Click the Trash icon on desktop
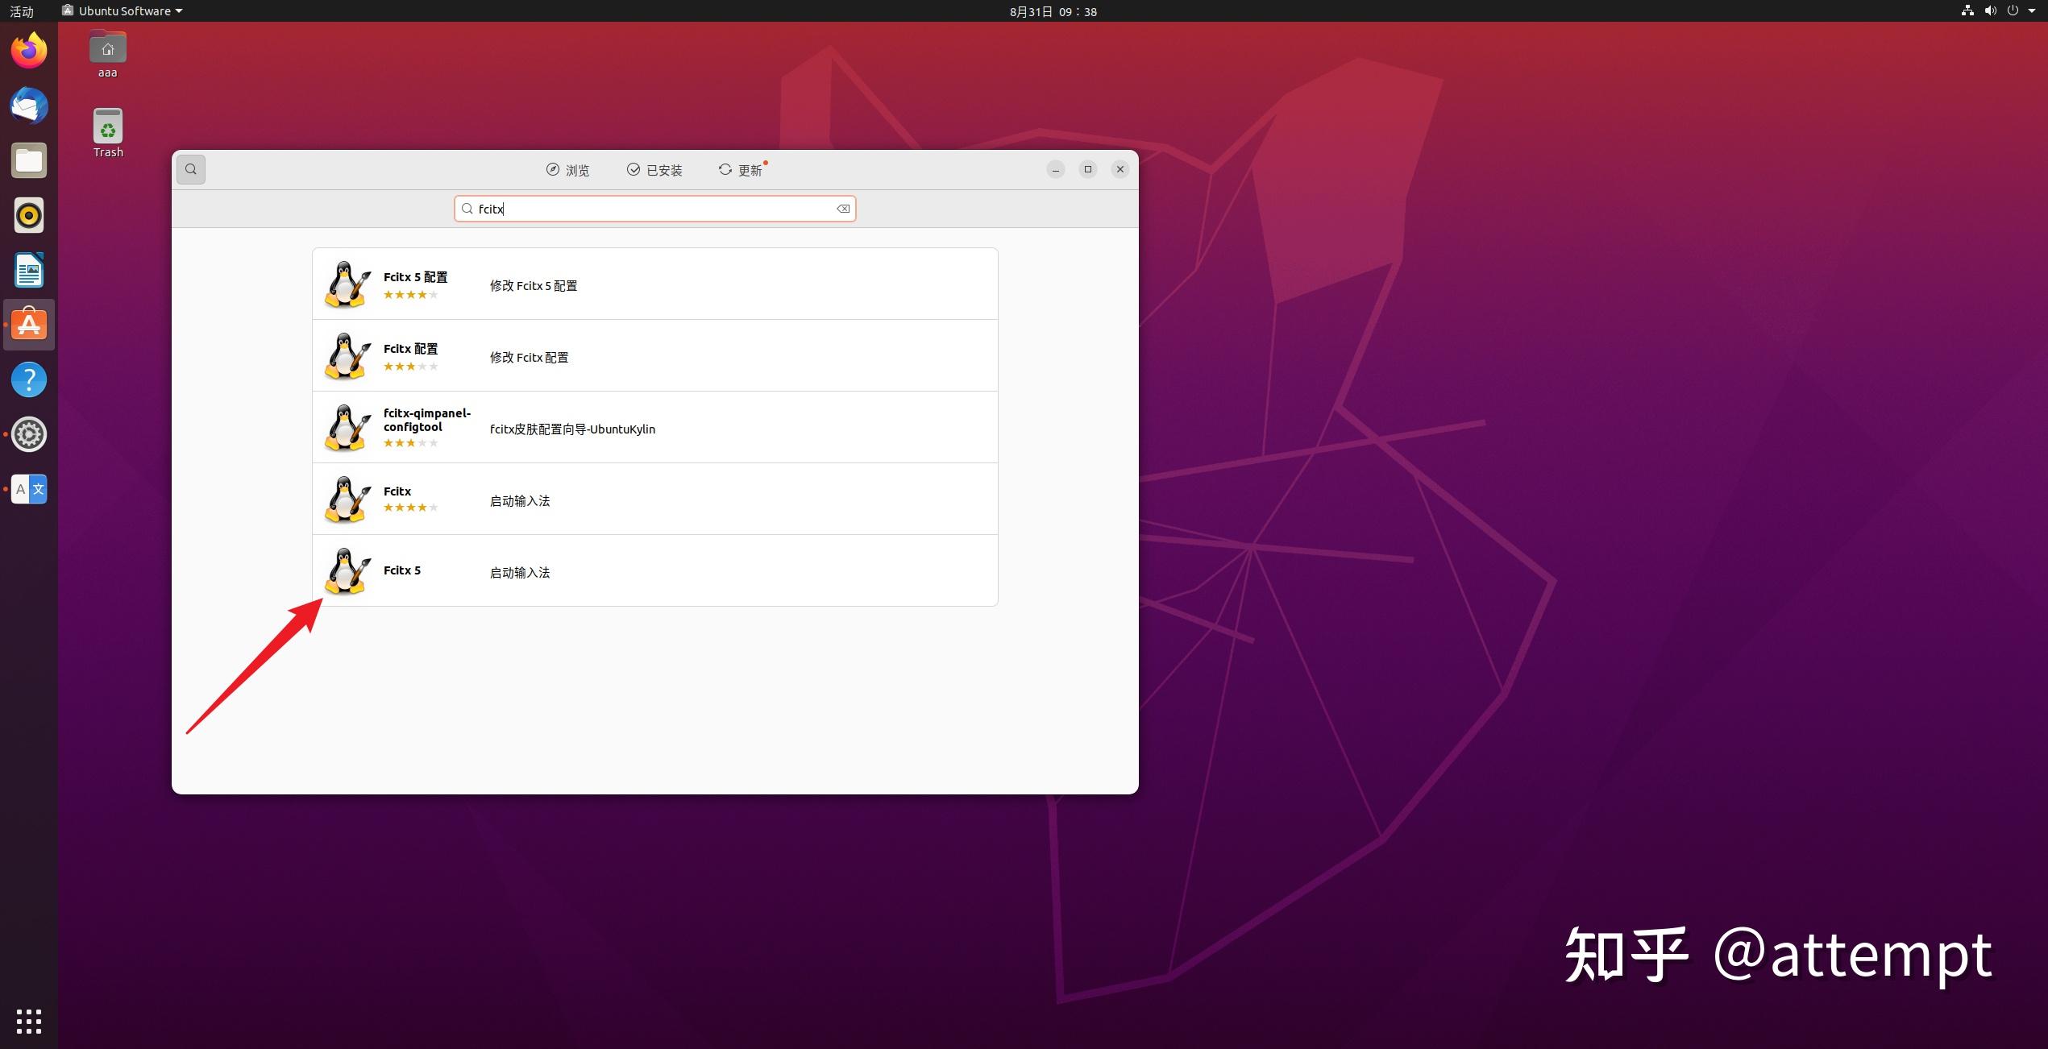The image size is (2048, 1049). pyautogui.click(x=108, y=130)
